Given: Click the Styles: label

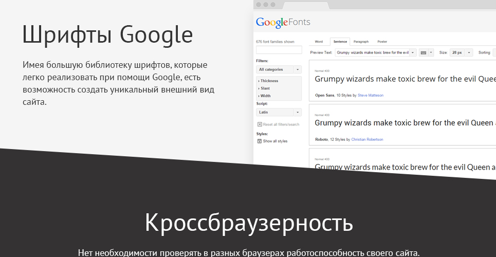Looking at the screenshot, I should click(262, 134).
